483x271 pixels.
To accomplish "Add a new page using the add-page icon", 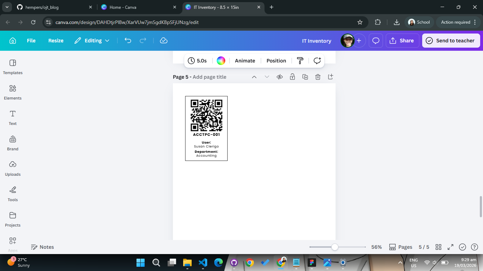I will tap(331, 77).
